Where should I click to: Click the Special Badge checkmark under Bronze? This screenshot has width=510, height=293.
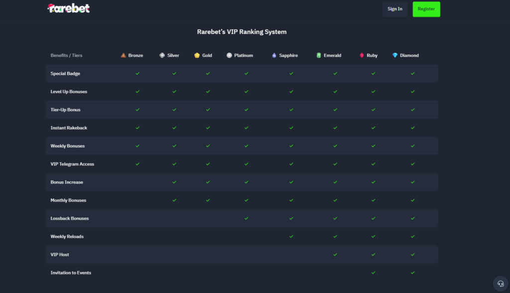tap(137, 74)
